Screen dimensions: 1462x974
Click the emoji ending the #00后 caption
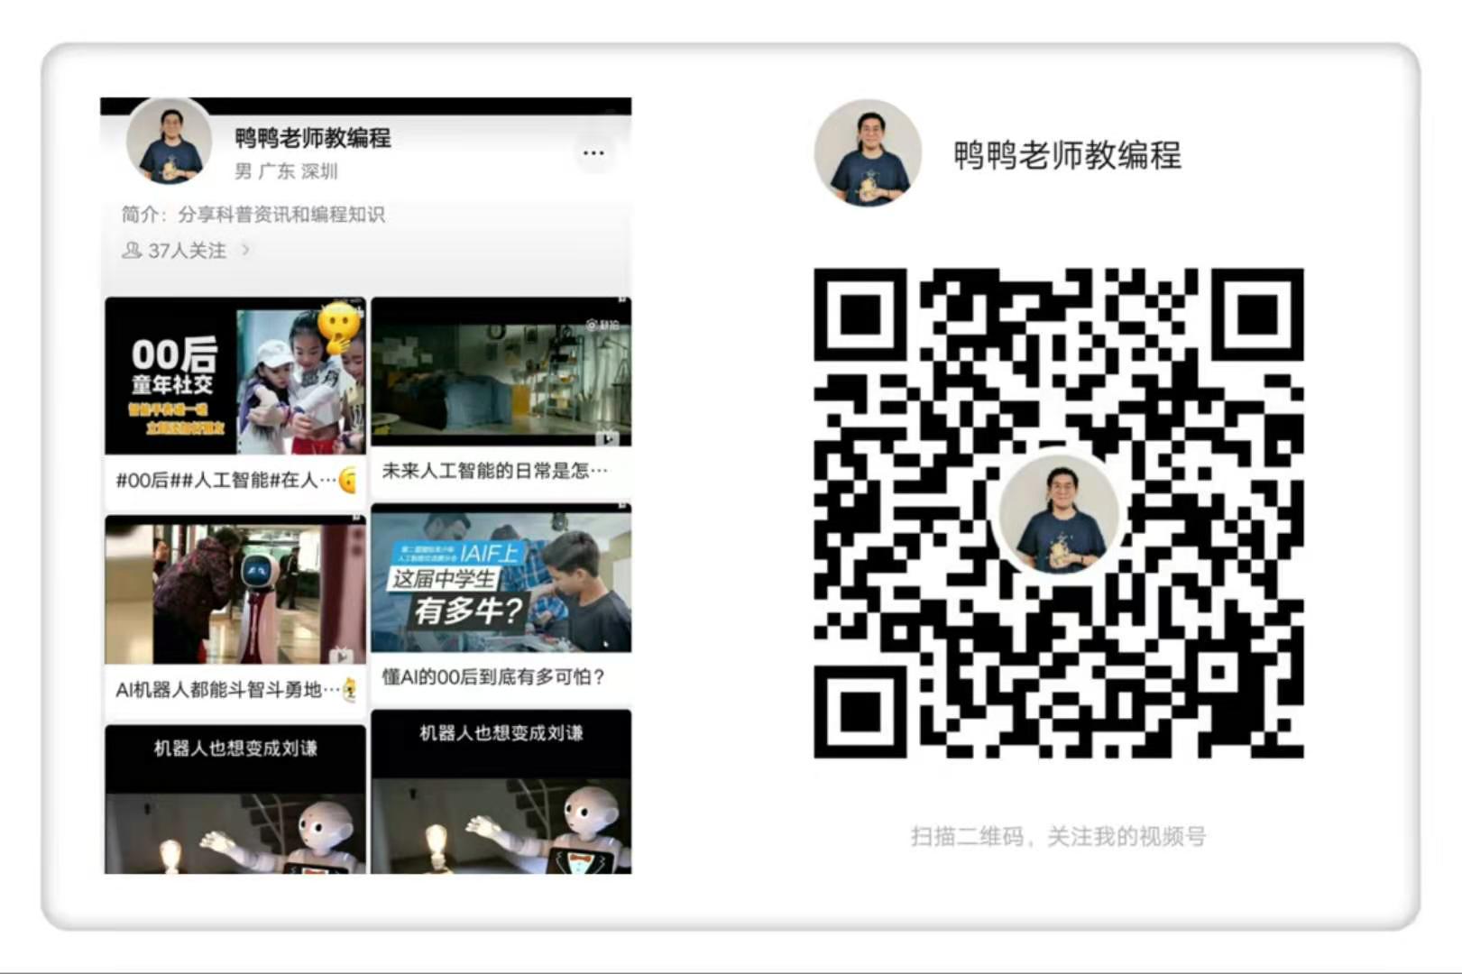pyautogui.click(x=349, y=480)
